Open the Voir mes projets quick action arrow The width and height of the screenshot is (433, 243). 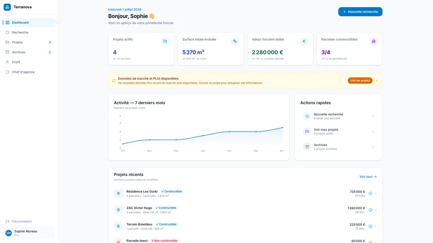coord(373,131)
